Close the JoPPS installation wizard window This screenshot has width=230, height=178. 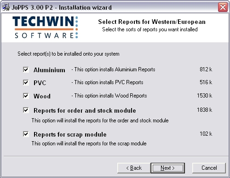[223, 7]
